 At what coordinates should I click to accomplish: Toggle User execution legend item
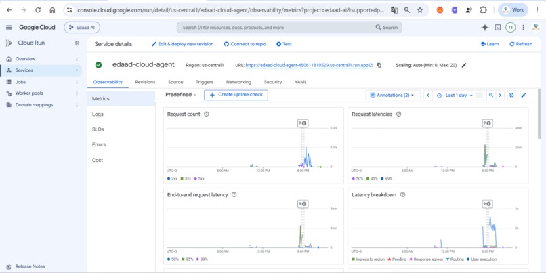click(482, 259)
